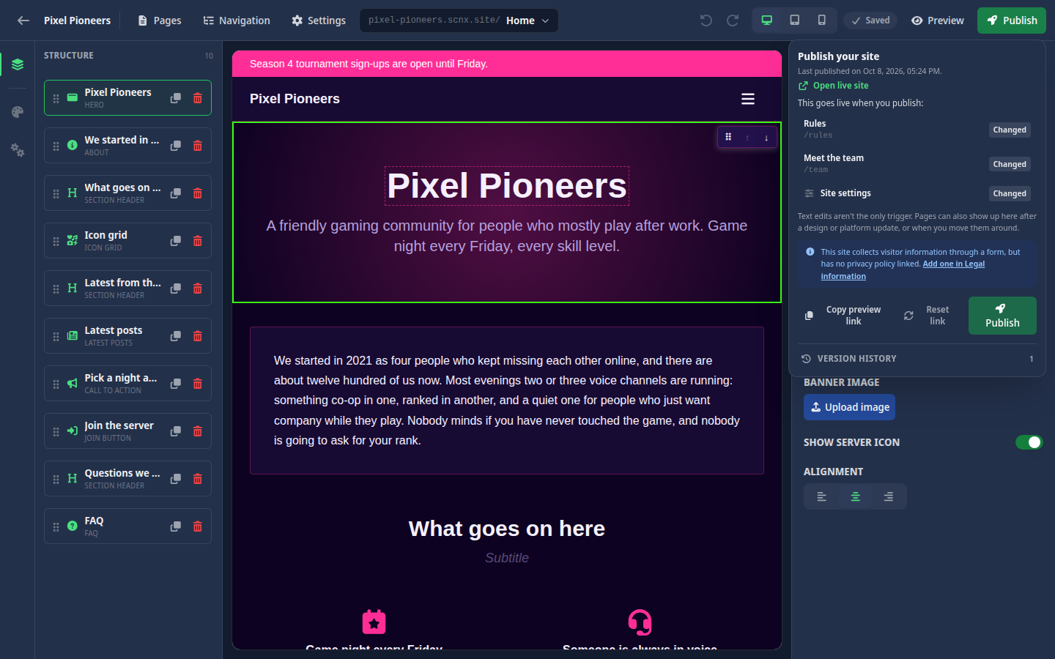This screenshot has height=659, width=1055.
Task: Switch to tablet preview mode
Action: pyautogui.click(x=794, y=21)
